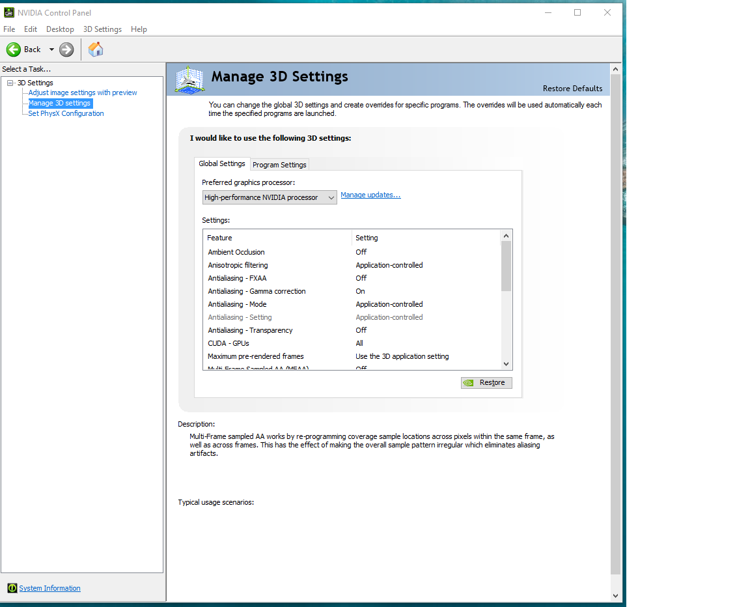The image size is (750, 607).
Task: Open the 3D Settings menu
Action: pyautogui.click(x=102, y=29)
